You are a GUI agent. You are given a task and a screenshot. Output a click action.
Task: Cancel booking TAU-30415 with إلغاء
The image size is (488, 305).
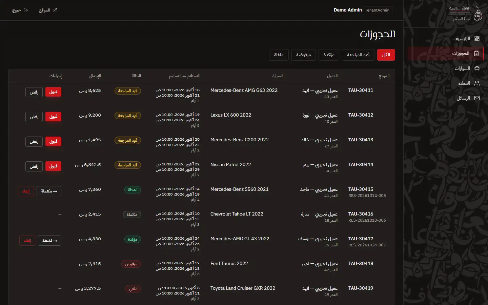(26, 191)
